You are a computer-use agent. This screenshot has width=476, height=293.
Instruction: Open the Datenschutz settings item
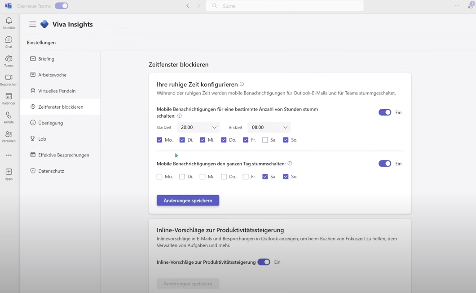click(x=51, y=171)
